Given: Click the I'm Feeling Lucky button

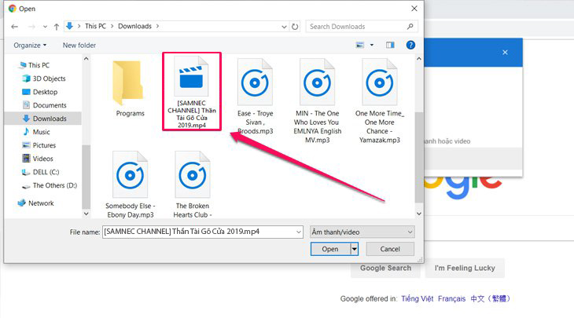Looking at the screenshot, I should [x=464, y=268].
